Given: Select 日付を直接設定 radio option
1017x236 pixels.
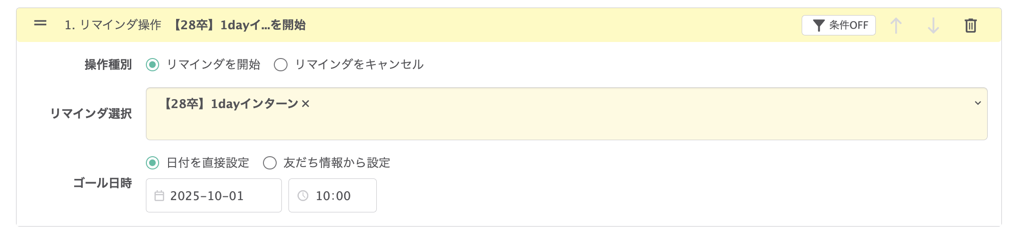Looking at the screenshot, I should [153, 163].
